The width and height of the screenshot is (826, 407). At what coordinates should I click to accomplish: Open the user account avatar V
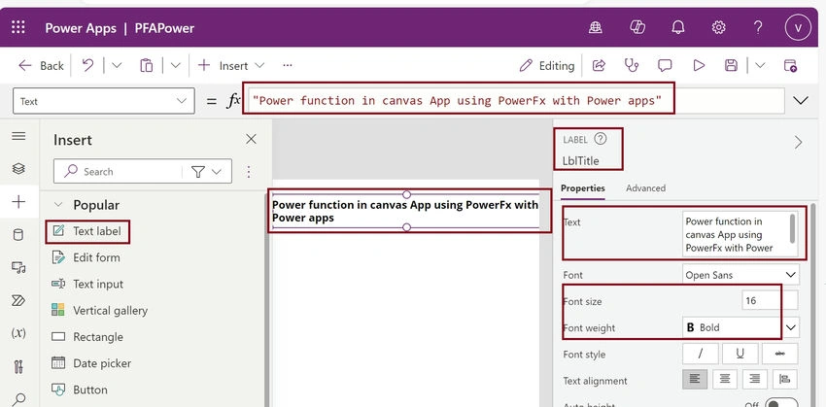click(x=798, y=28)
